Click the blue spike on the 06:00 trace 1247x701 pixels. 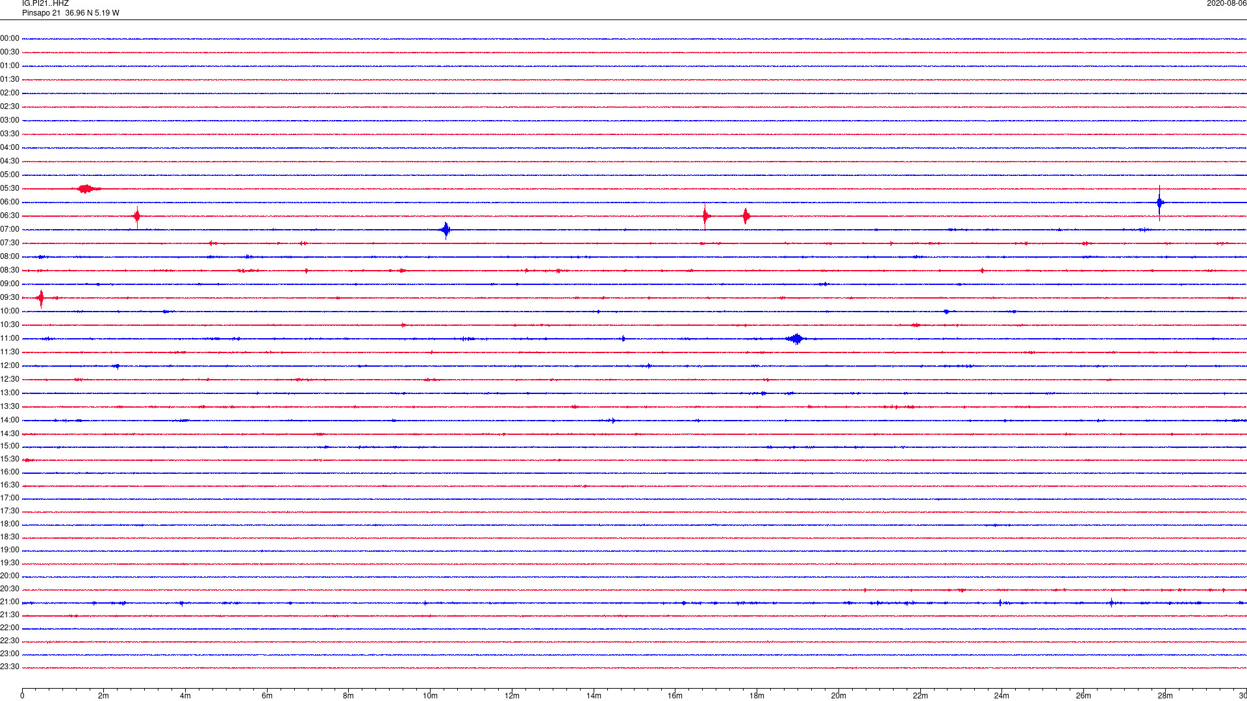(x=1159, y=203)
